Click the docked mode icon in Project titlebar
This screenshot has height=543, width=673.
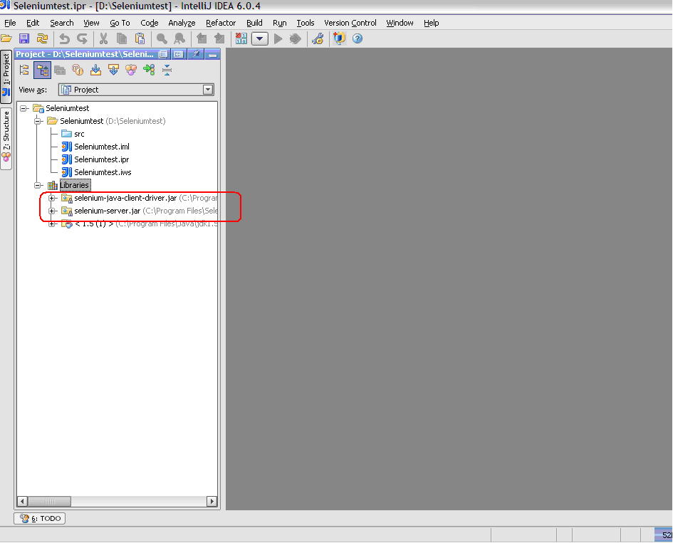(179, 54)
